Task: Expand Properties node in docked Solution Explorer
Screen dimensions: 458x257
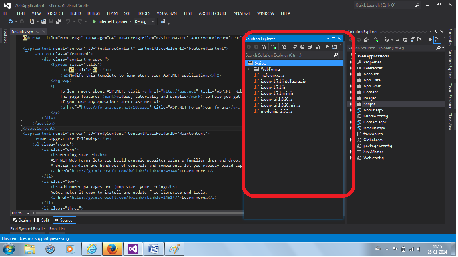Action: click(x=351, y=62)
